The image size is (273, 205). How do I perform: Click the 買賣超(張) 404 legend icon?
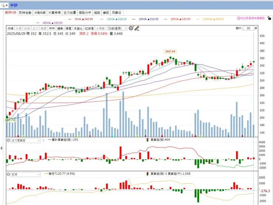tap(148, 140)
